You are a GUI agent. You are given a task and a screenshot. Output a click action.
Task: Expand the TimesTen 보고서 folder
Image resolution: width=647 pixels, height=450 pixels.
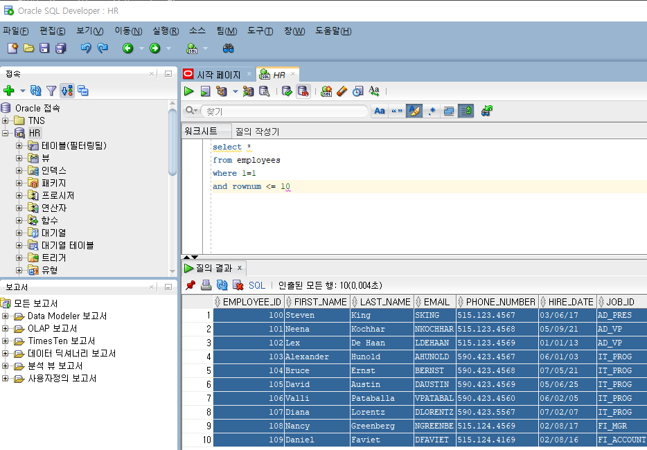[6, 341]
